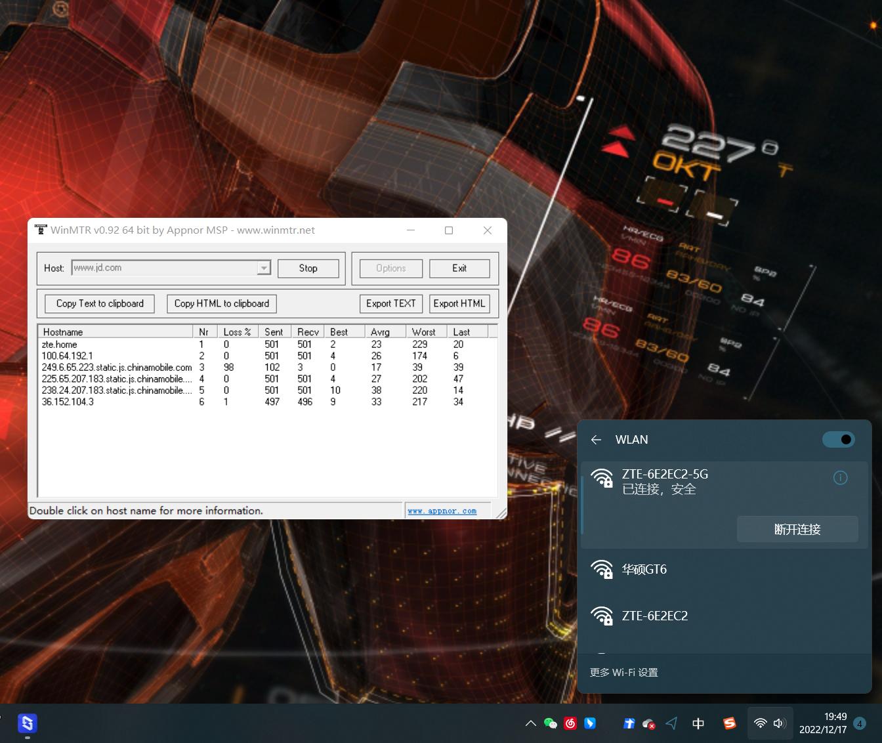Turn off the WLAN toggle switch

838,440
